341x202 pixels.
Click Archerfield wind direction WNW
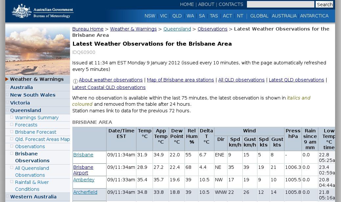tap(221, 192)
